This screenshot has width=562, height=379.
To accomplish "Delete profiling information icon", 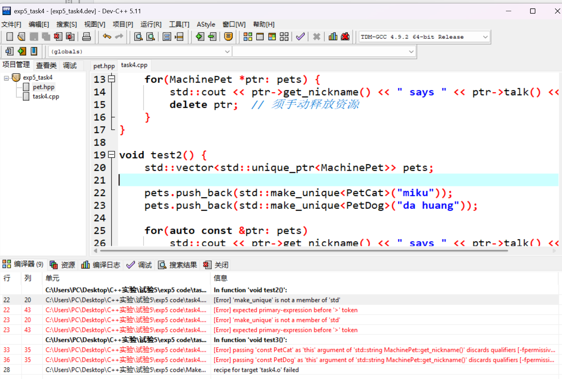I will coord(345,37).
